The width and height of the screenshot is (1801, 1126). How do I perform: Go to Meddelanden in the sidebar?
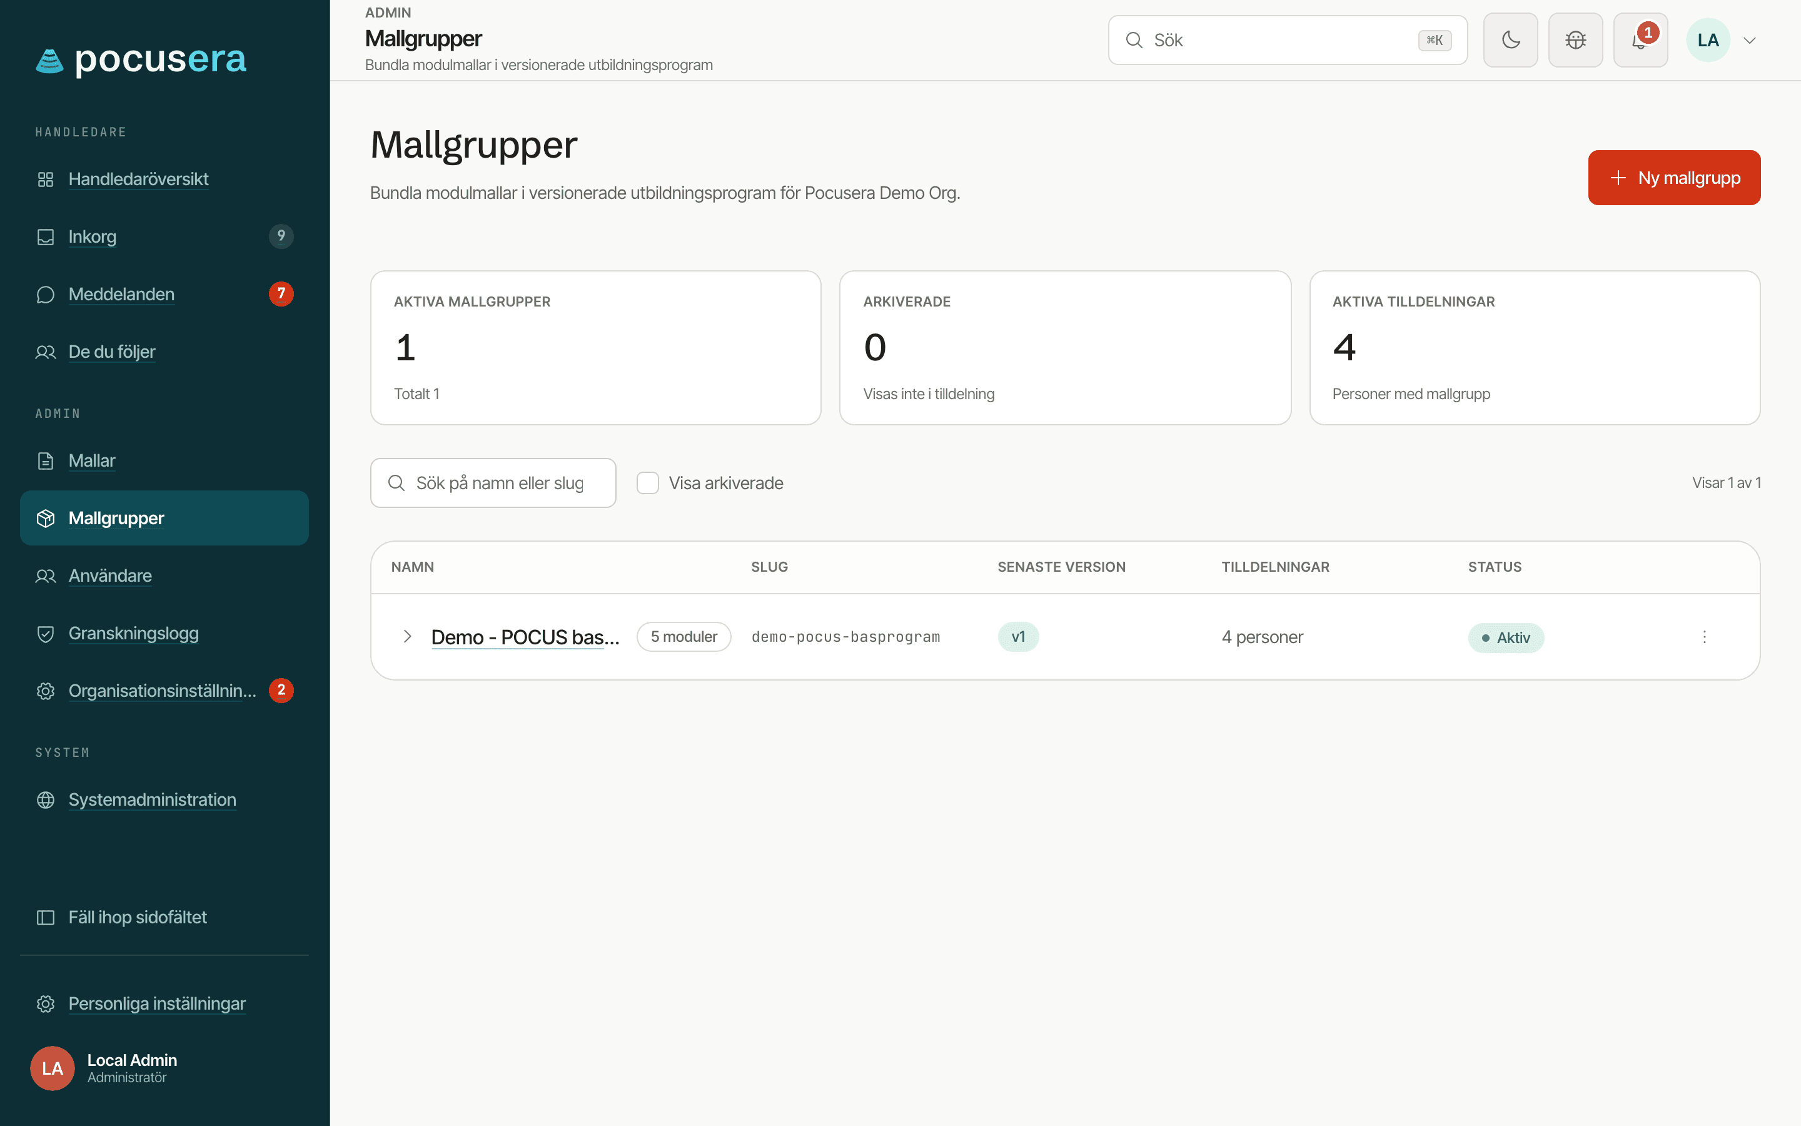(164, 294)
